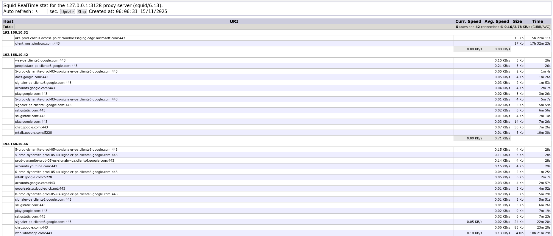Select the Curr. Speed column header
The width and height of the screenshot is (553, 236).
pos(468,21)
